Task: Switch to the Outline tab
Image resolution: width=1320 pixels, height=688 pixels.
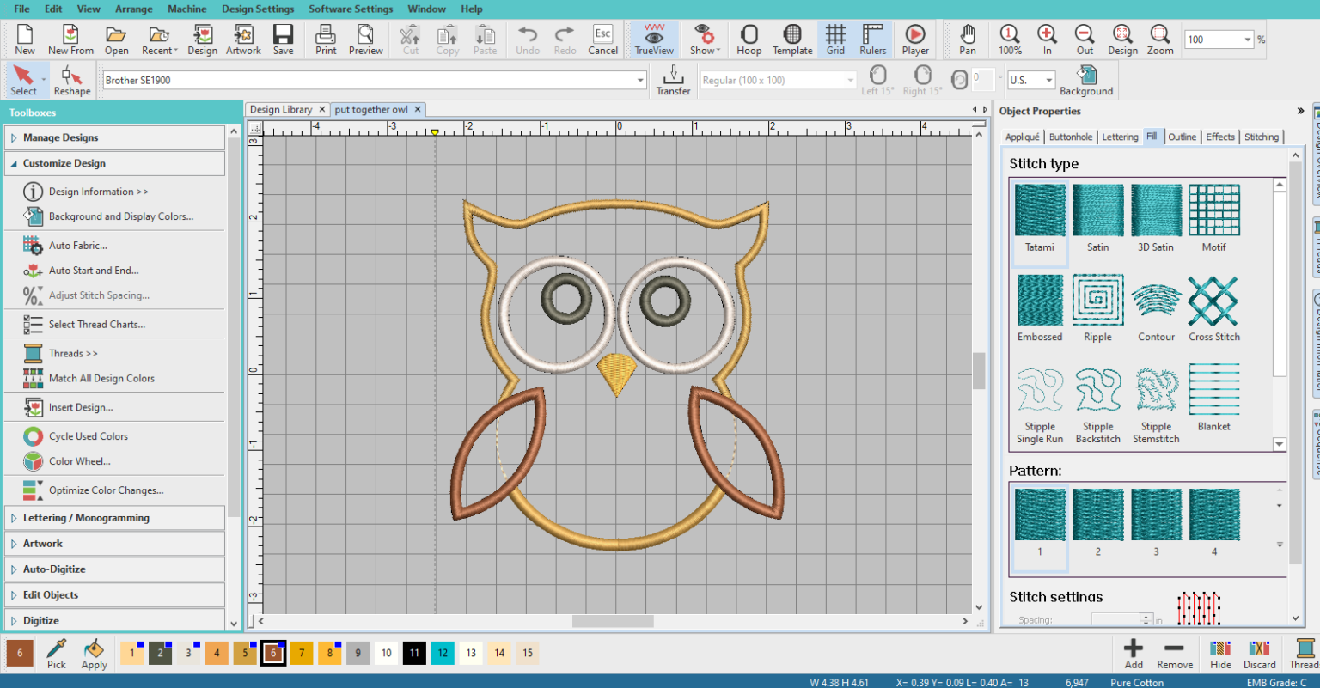Action: point(1182,137)
